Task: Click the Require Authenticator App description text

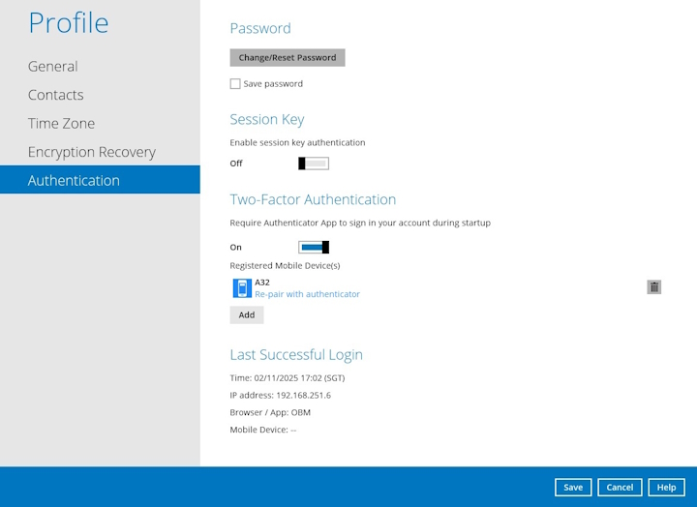Action: (x=360, y=223)
